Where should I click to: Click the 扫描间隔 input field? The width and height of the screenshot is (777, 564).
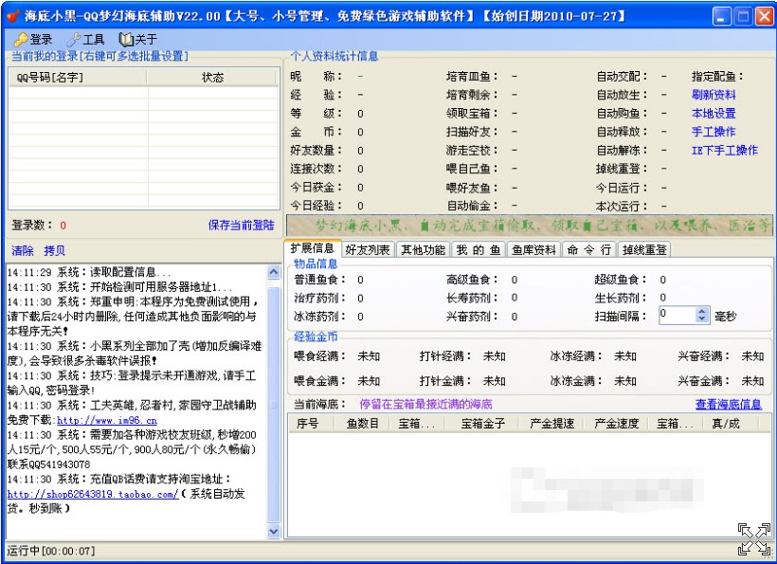(676, 315)
